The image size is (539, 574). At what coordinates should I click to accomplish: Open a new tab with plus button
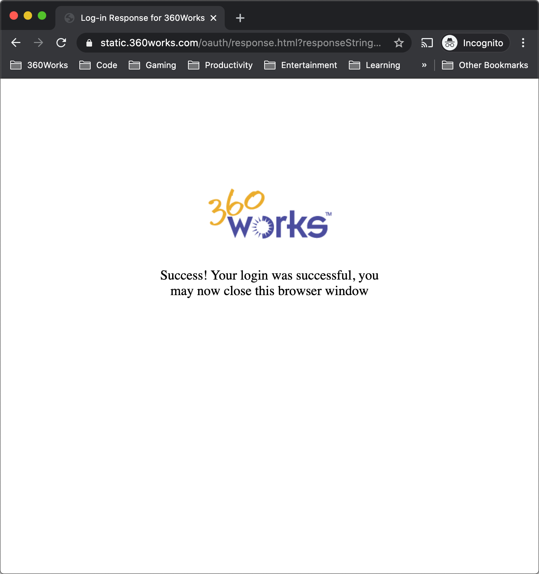240,18
